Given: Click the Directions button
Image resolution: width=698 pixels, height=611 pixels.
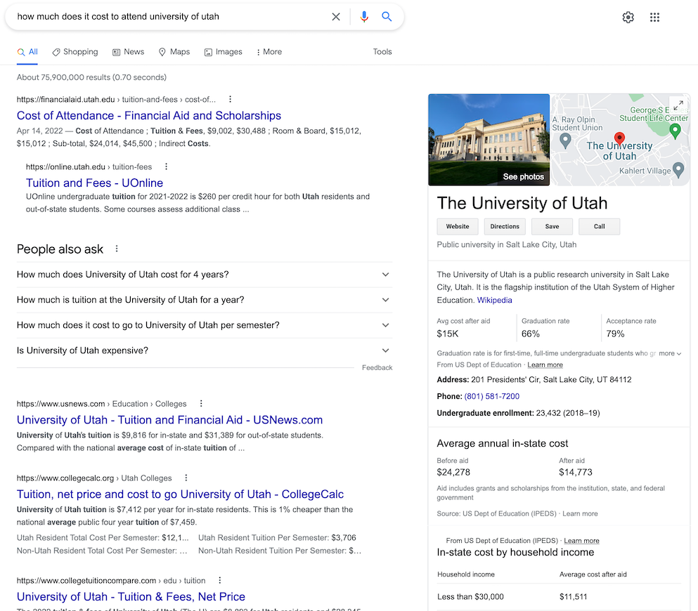Looking at the screenshot, I should 505,227.
